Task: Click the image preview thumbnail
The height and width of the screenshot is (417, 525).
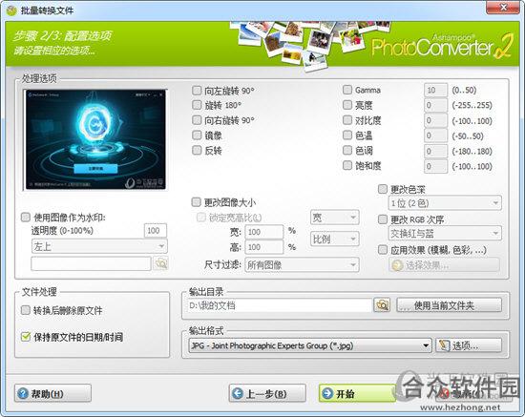Action: pos(95,139)
